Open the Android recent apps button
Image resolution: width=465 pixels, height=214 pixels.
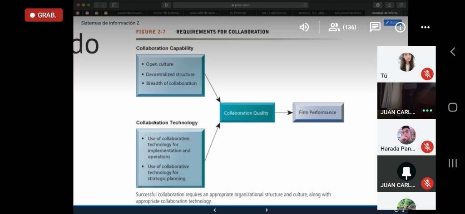453,163
